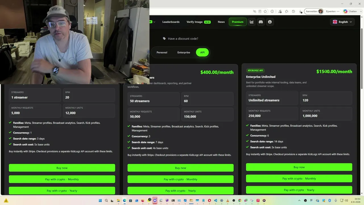The image size is (364, 205).
Task: Open Visual Studio Code from the taskbar
Action: point(216,200)
